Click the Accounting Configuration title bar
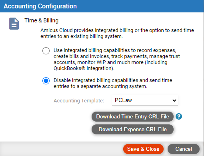Viewport: 204px width, 156px height. coord(102,6)
